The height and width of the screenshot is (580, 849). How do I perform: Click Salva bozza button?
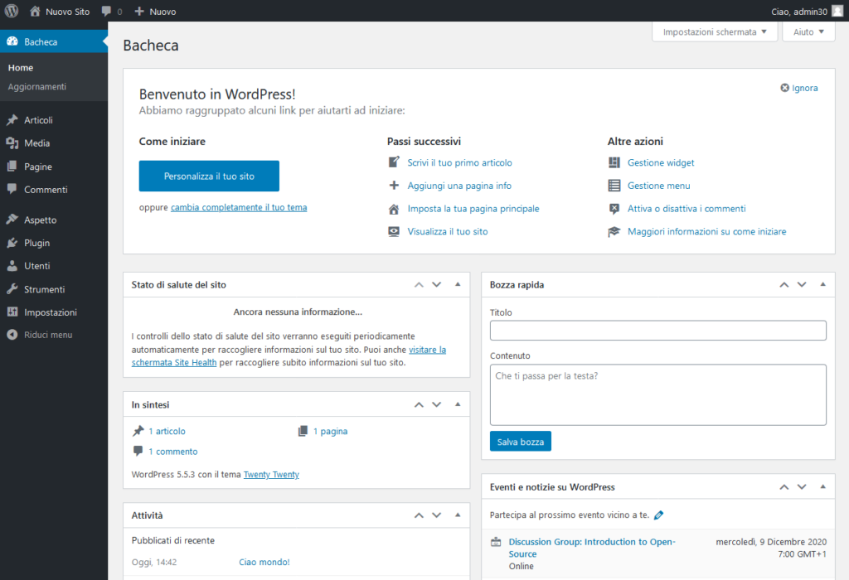pos(521,442)
